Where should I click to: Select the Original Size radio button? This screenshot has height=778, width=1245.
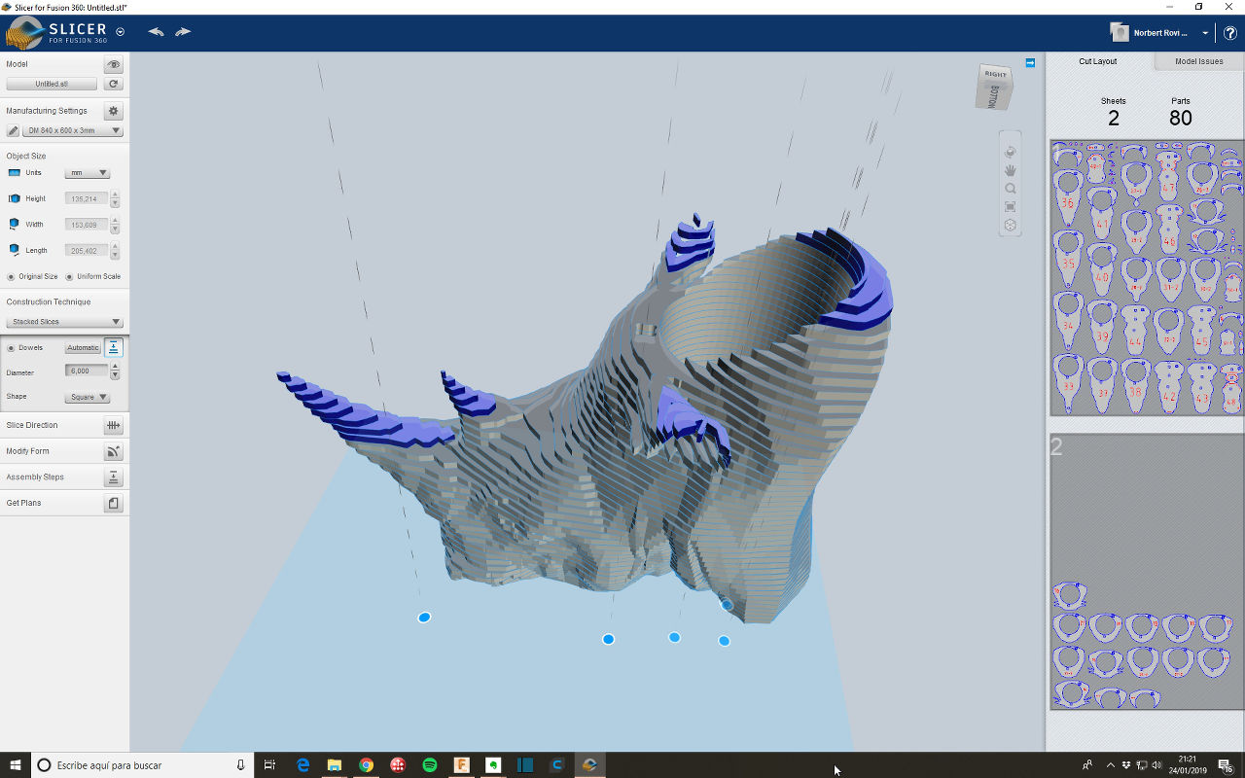tap(11, 276)
